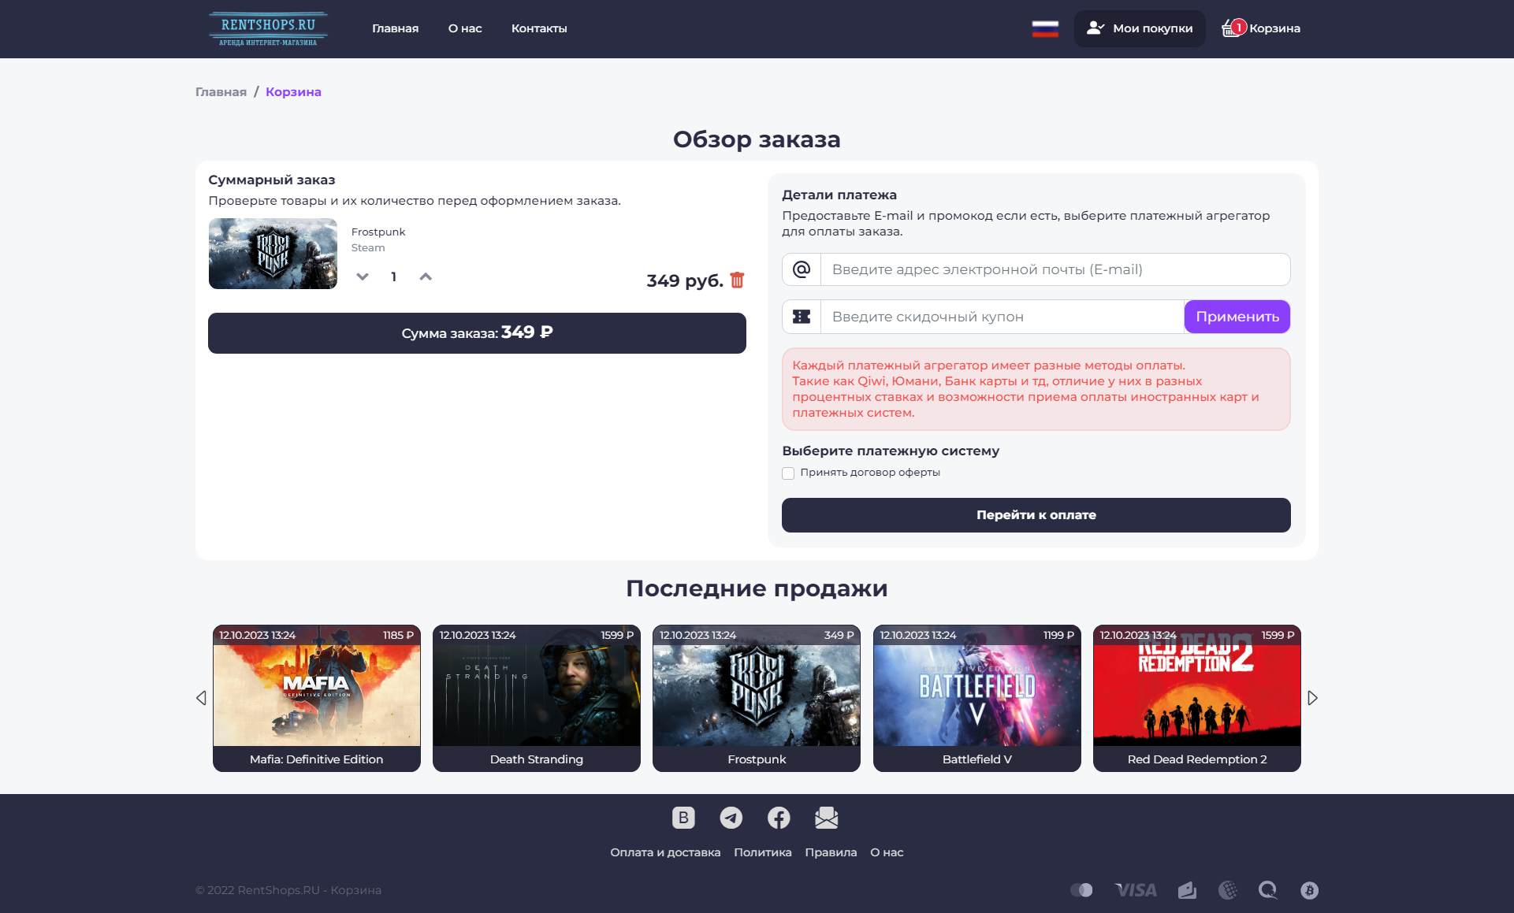
Task: Click the VISA payment icon
Action: (1136, 890)
